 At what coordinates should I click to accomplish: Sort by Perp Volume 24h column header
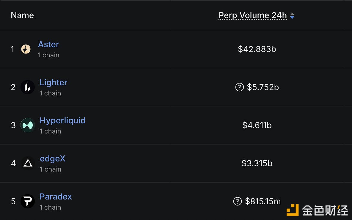(x=253, y=15)
